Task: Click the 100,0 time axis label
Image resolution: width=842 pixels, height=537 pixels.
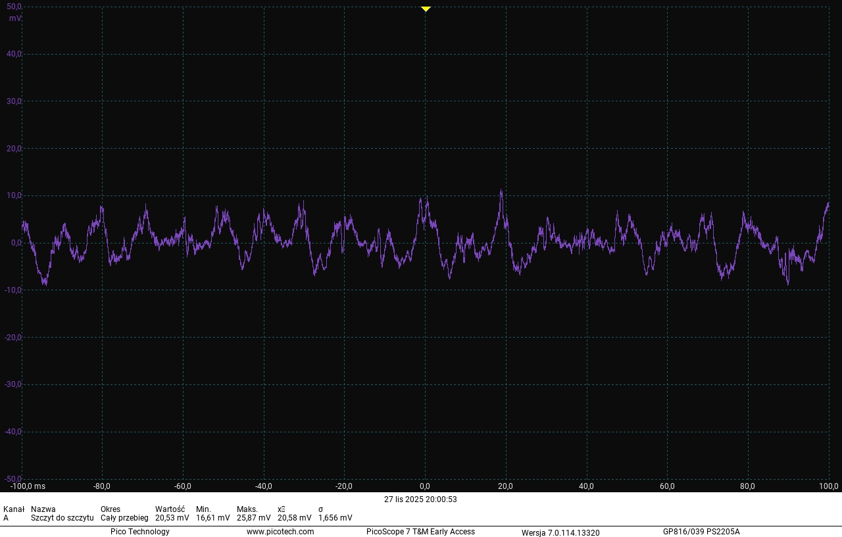Action: (x=828, y=486)
